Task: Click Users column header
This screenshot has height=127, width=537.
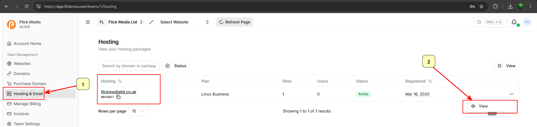Action: 323,81
